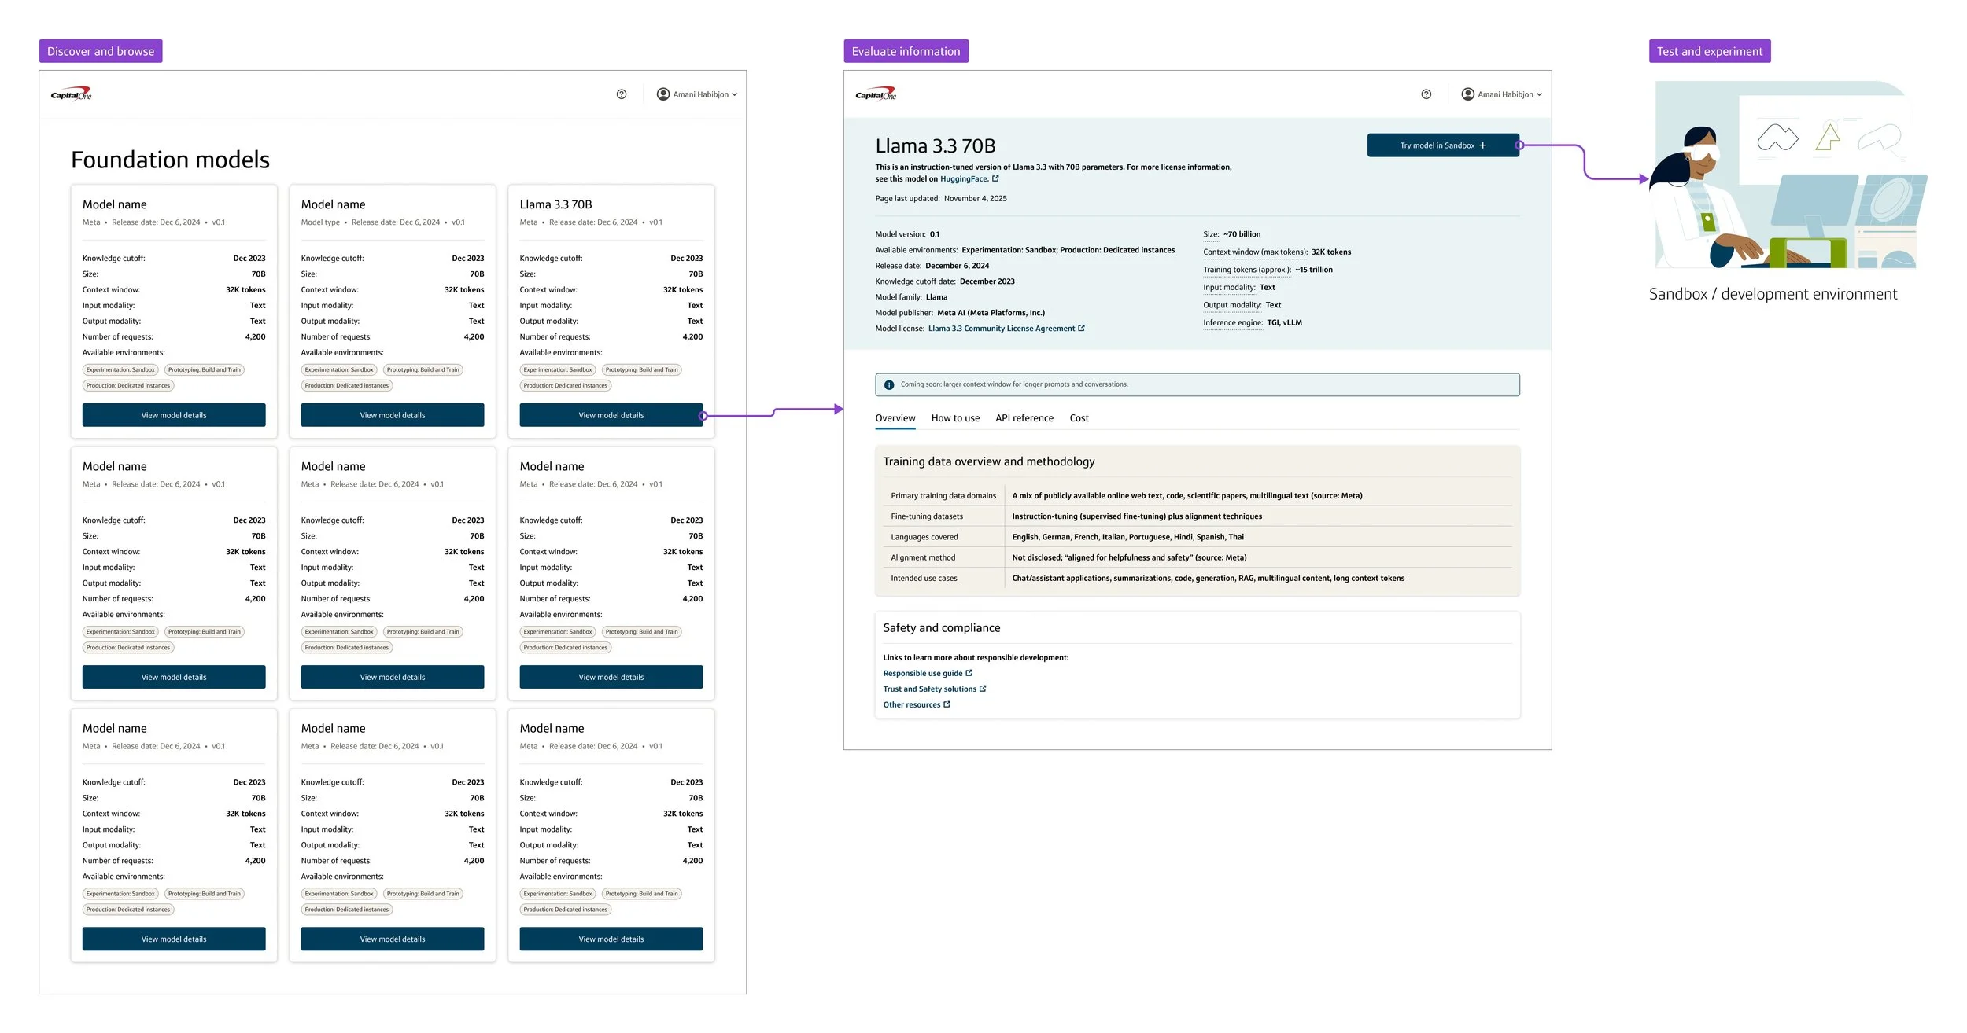This screenshot has width=1967, height=1033.
Task: Click the help icon in Foundation models header
Action: coord(622,94)
